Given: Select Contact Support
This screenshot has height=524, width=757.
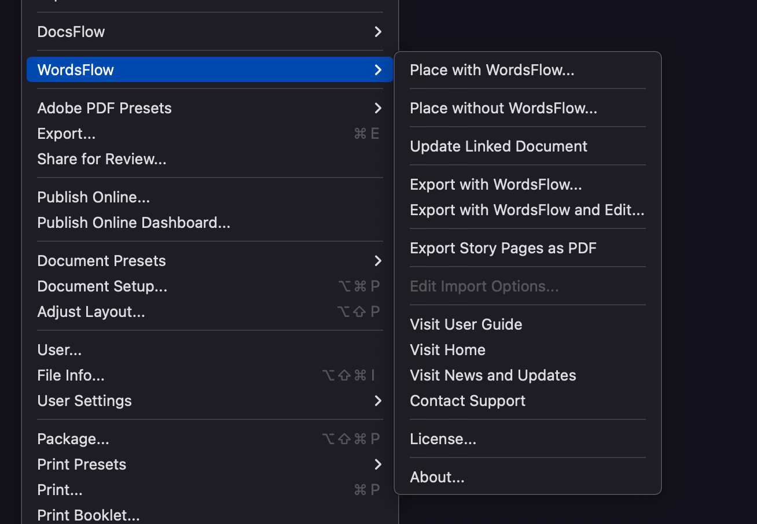Looking at the screenshot, I should point(468,400).
